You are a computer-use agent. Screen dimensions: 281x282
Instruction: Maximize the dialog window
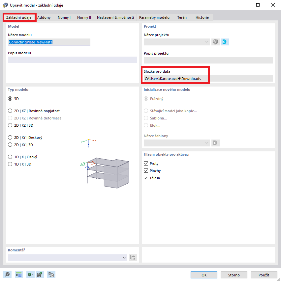(x=258, y=5)
